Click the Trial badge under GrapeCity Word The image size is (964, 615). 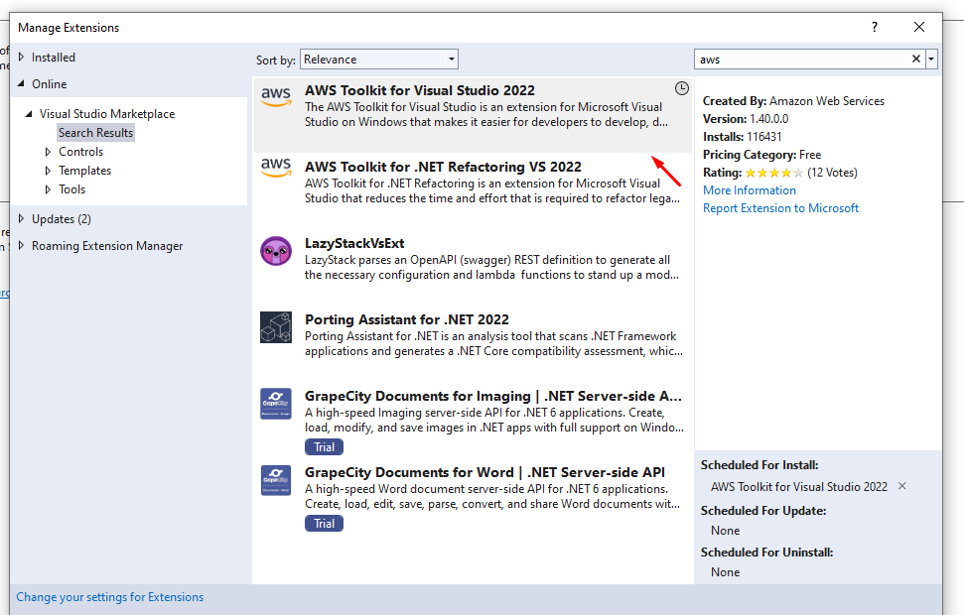click(324, 524)
